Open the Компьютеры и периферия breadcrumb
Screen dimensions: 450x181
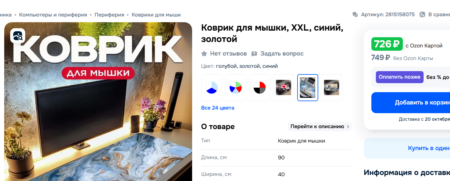(x=53, y=15)
